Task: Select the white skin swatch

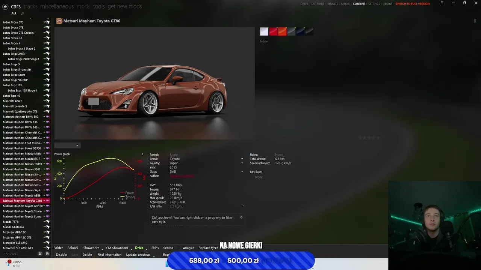Action: 264,31
